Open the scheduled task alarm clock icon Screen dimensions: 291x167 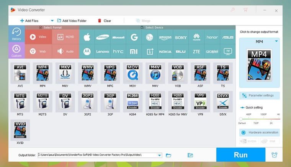[x=274, y=155]
